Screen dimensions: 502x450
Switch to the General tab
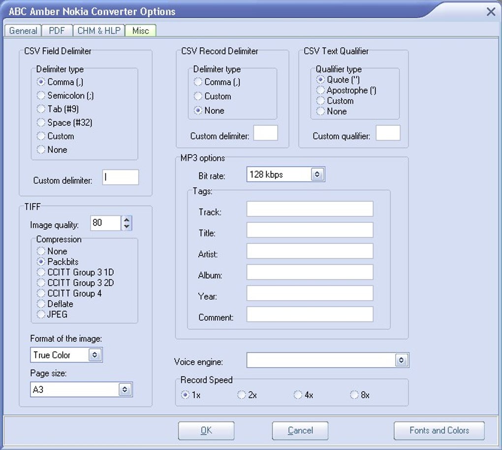[x=23, y=31]
